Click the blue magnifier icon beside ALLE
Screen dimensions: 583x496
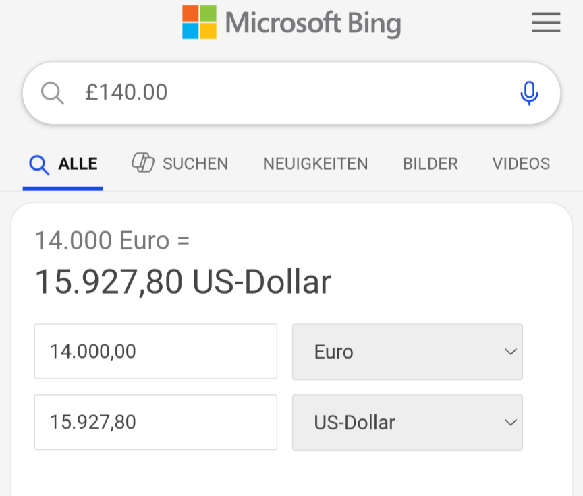click(x=39, y=164)
